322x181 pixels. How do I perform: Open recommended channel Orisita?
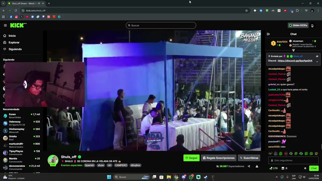[x=21, y=138]
